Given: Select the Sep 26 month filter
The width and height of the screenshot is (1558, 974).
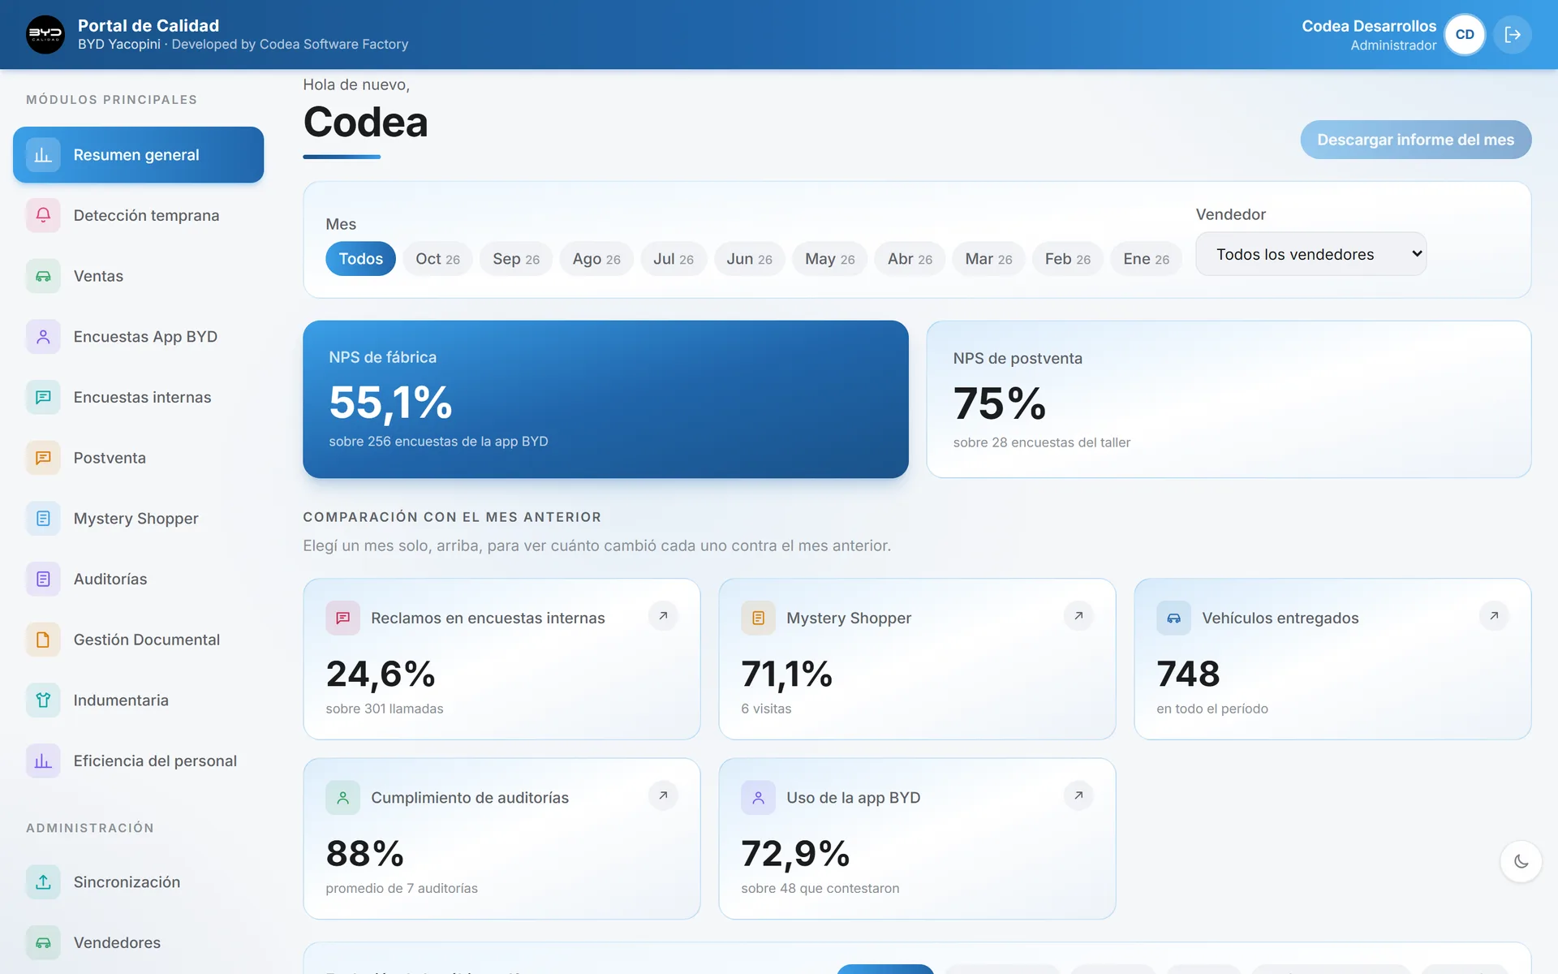Looking at the screenshot, I should [516, 259].
